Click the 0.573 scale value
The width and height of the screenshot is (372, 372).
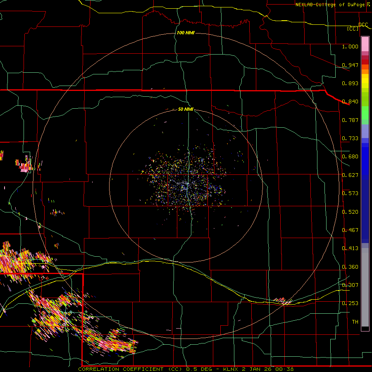tap(350, 193)
